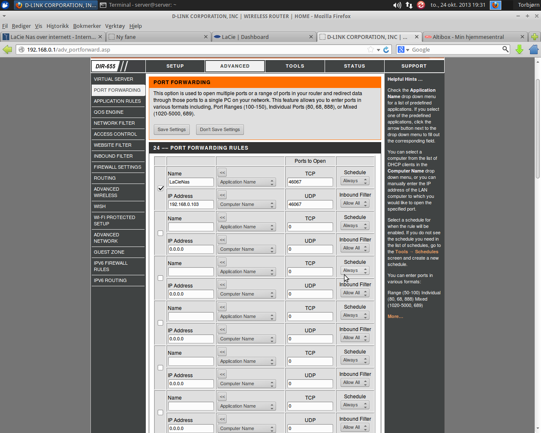The height and width of the screenshot is (433, 541).
Task: Click the Name field containing LaCieNas
Action: click(191, 182)
